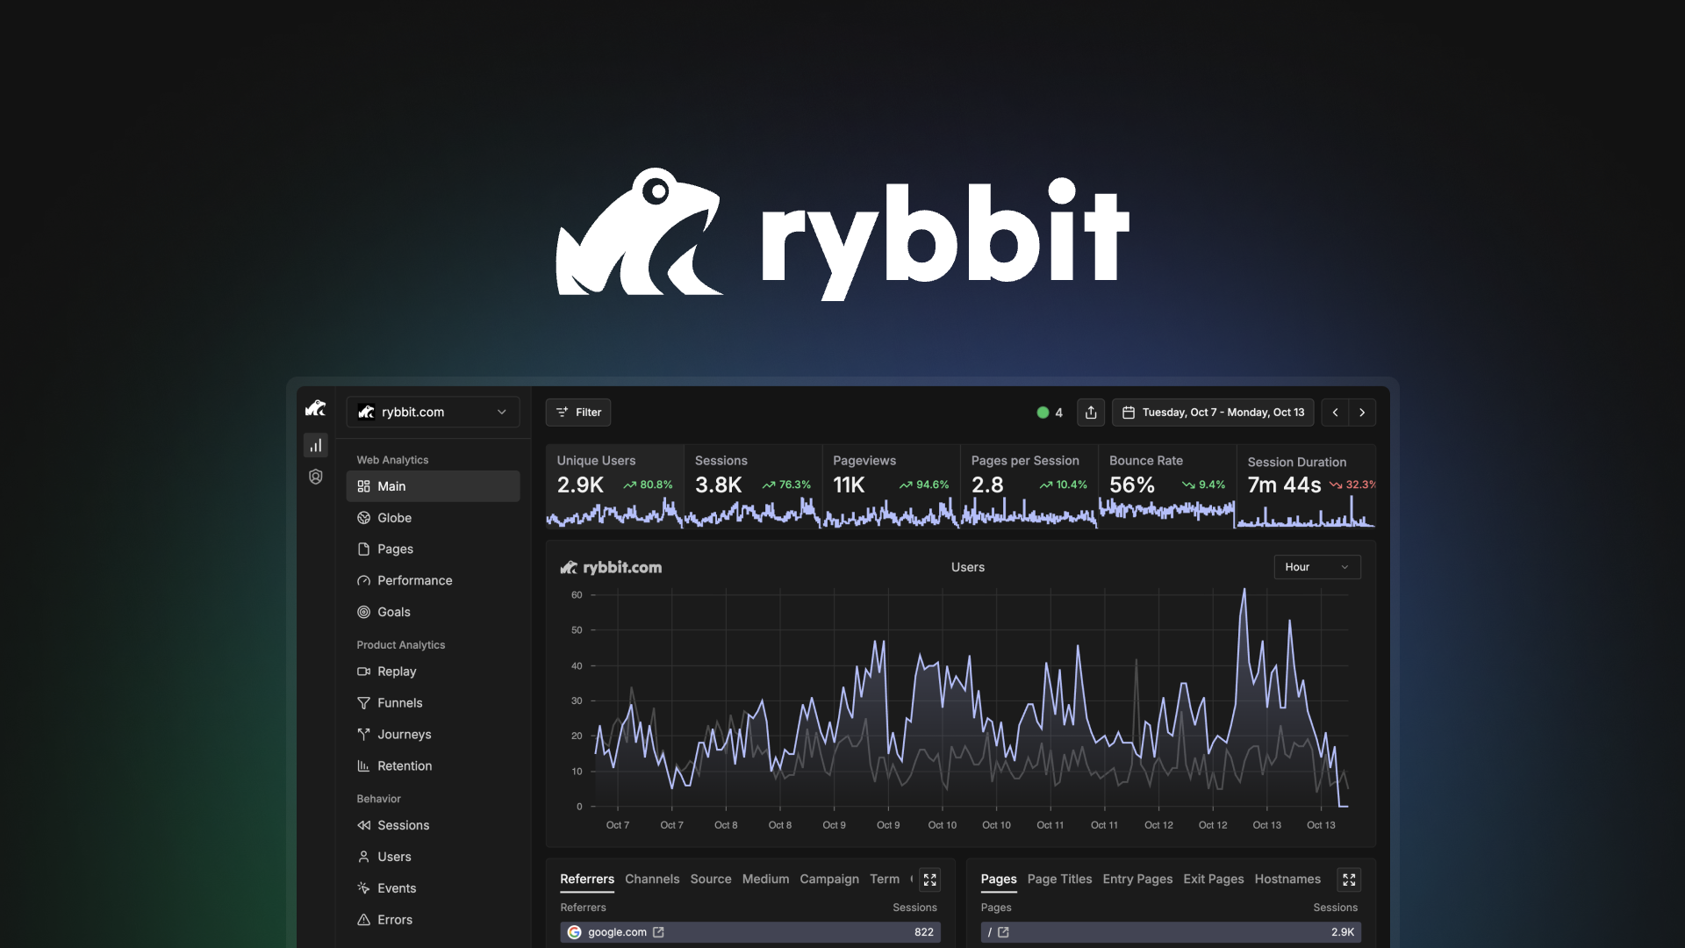Open the Journeys view

pyautogui.click(x=404, y=734)
